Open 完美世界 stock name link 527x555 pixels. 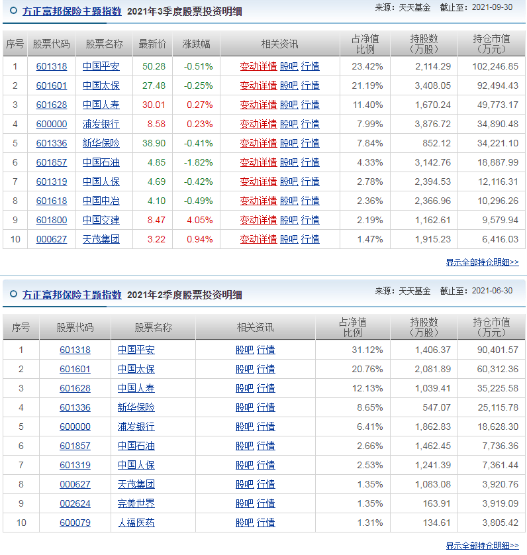coord(136,504)
